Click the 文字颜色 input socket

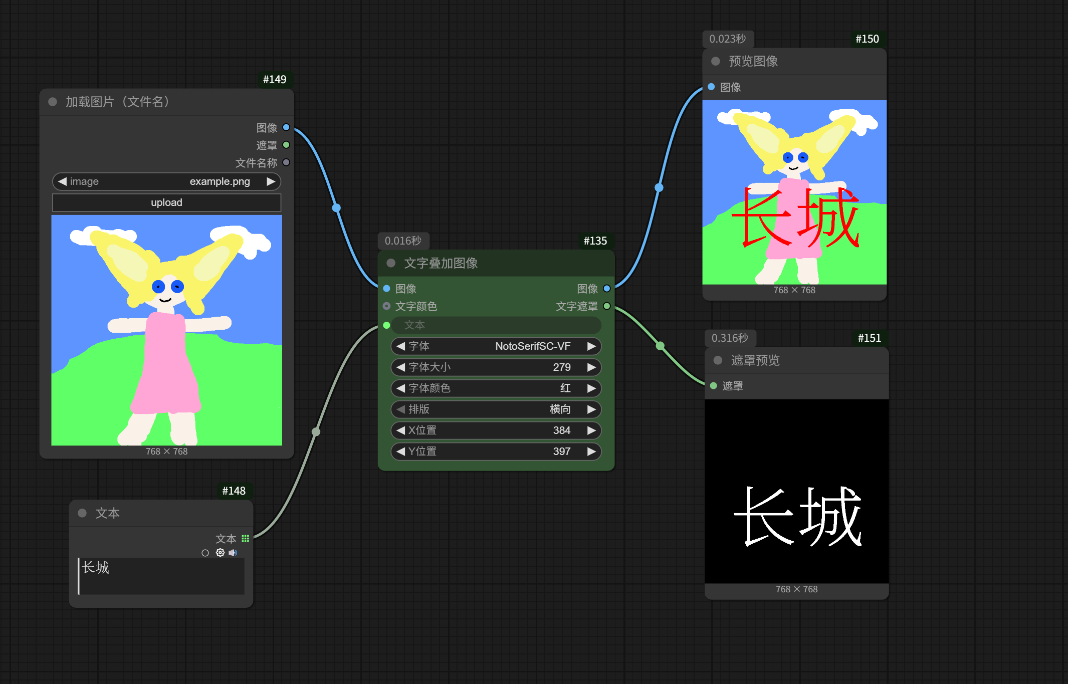[386, 306]
